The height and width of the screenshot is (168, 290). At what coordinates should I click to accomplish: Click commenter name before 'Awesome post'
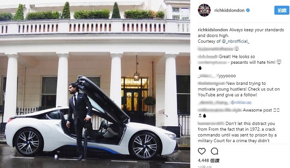coord(220,110)
